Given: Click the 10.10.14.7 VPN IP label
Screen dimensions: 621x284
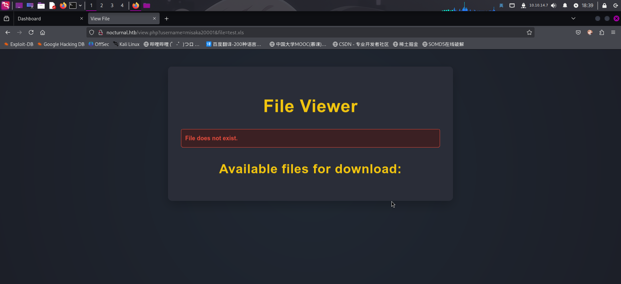Looking at the screenshot, I should (x=539, y=5).
